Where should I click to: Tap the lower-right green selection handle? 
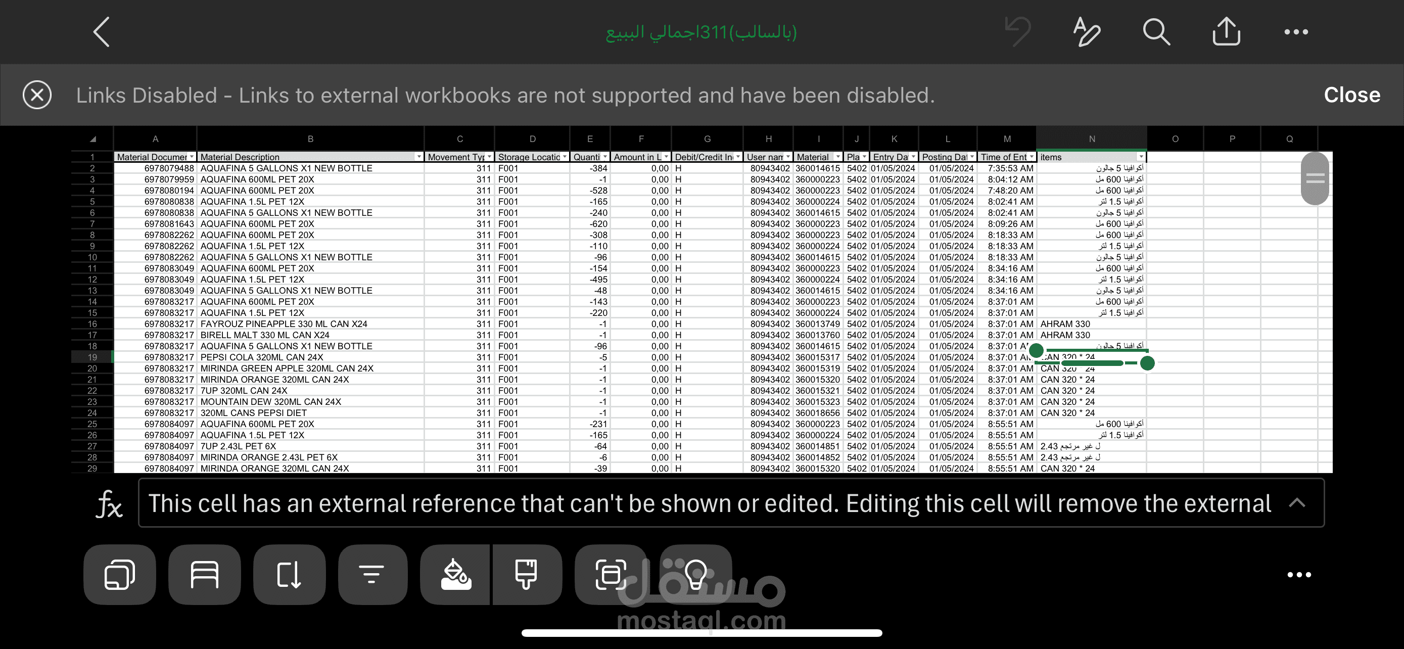1147,363
